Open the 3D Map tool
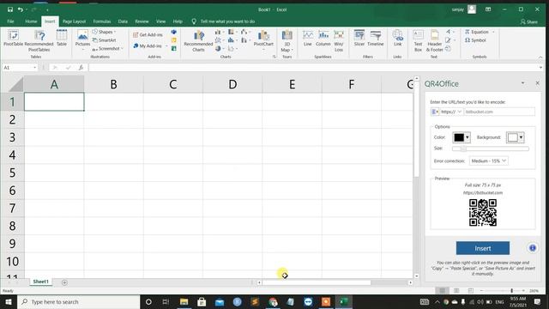 pos(287,40)
